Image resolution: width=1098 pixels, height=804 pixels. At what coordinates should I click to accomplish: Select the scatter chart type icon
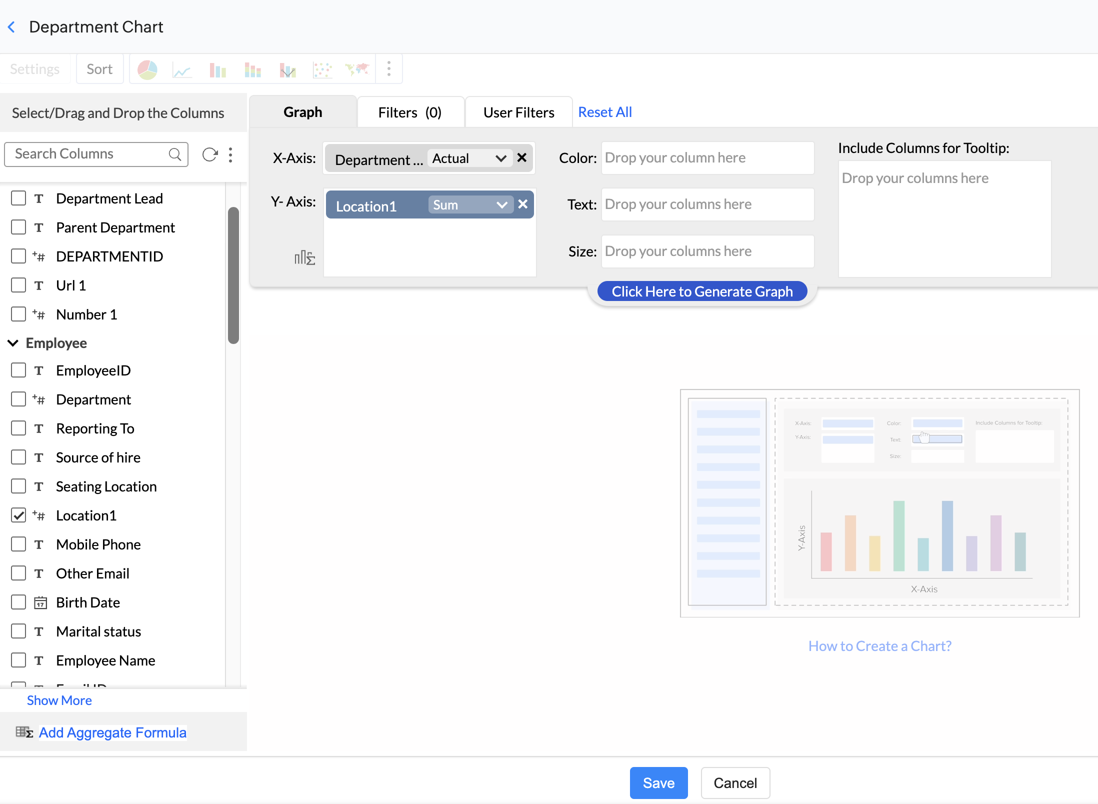tap(322, 69)
